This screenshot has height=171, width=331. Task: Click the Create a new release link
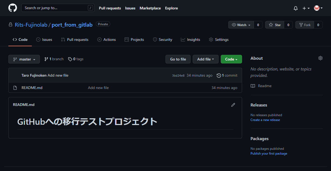[265, 120]
